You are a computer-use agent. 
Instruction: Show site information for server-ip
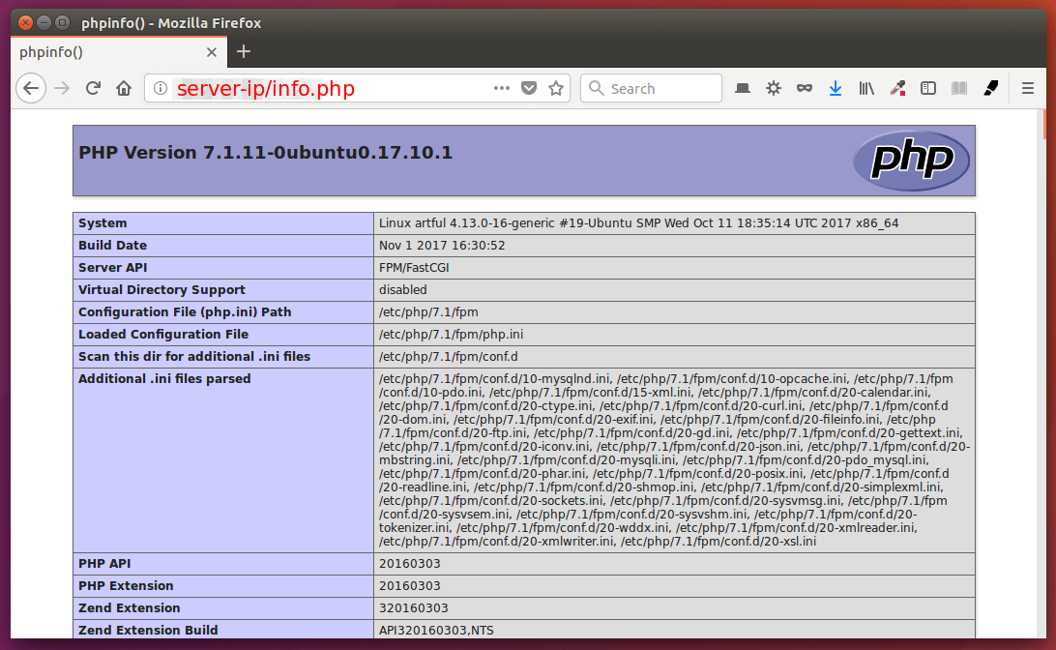pyautogui.click(x=161, y=89)
